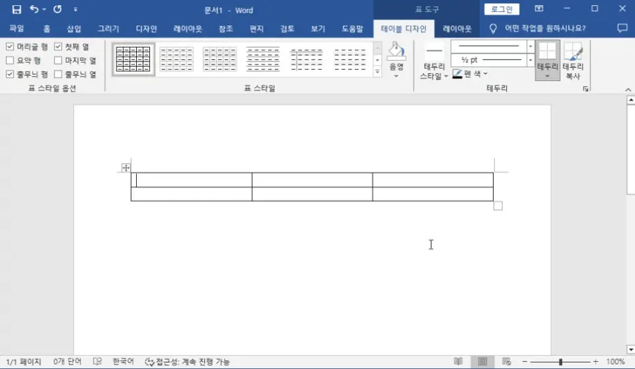This screenshot has height=369, width=635.
Task: Click the zoom slider handle
Action: (560, 362)
